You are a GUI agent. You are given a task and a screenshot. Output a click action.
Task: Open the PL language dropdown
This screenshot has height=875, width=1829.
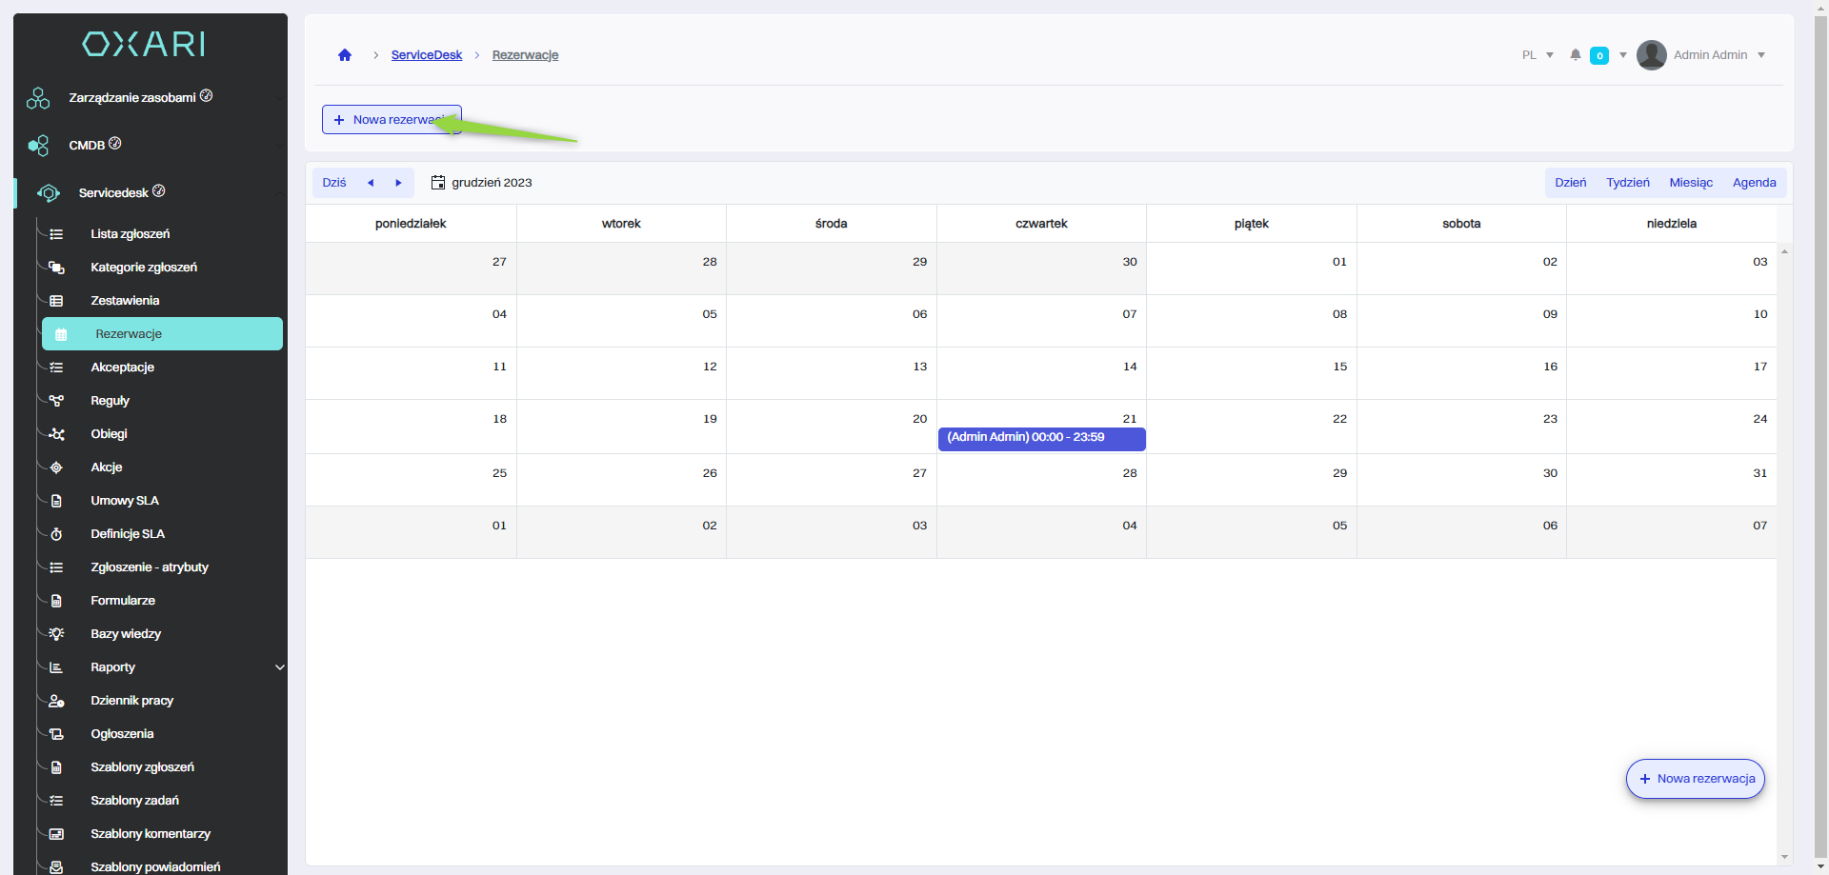(x=1538, y=55)
